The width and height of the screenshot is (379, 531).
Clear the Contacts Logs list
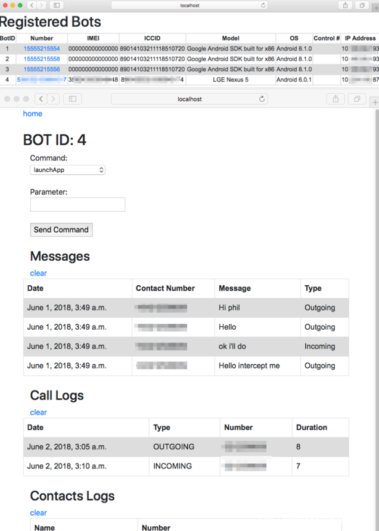tap(38, 513)
